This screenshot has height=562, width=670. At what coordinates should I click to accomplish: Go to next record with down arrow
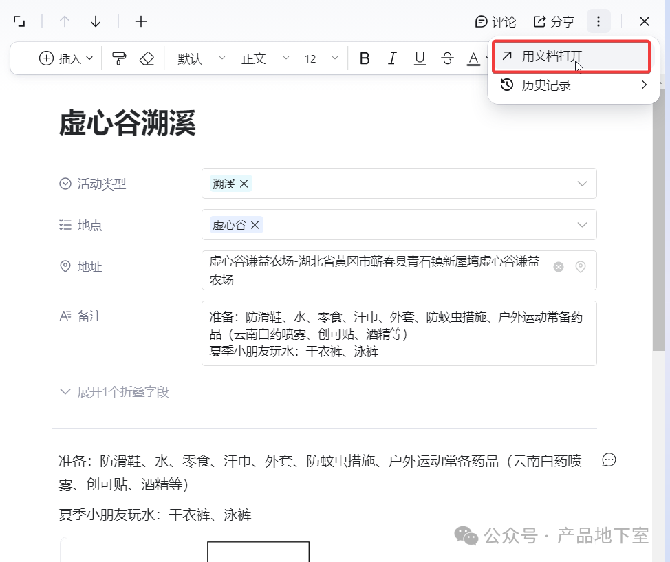click(x=96, y=21)
